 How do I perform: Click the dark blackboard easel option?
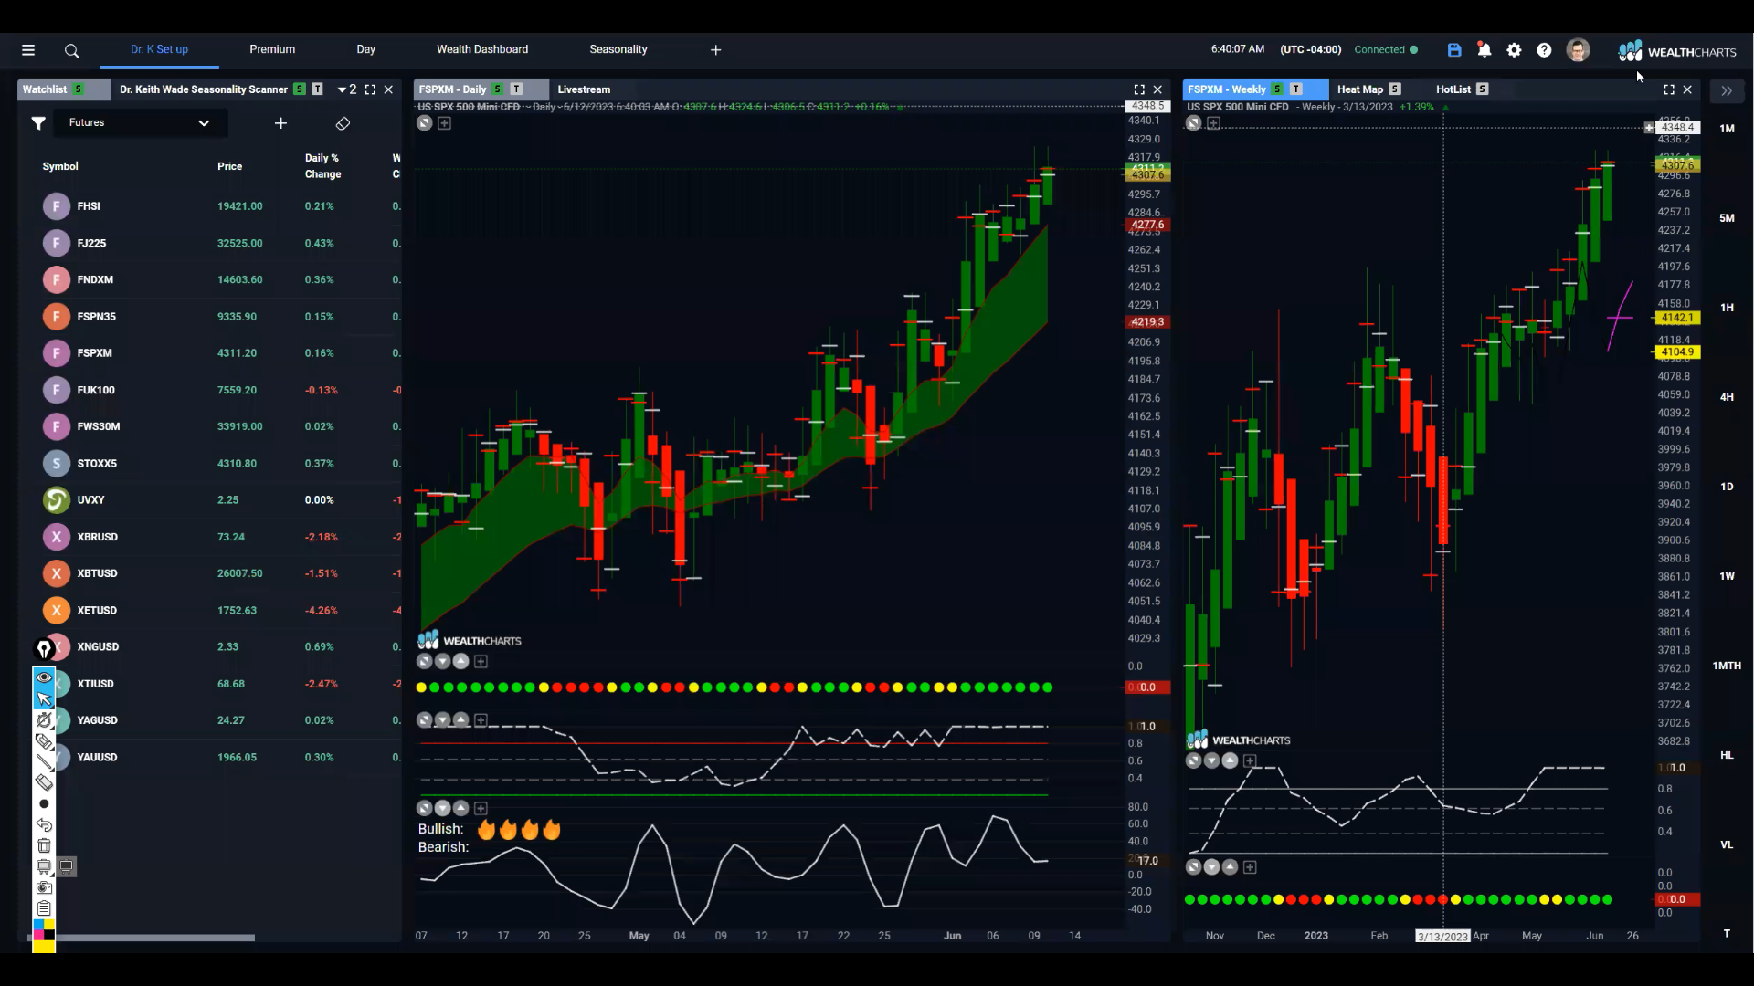pos(67,866)
